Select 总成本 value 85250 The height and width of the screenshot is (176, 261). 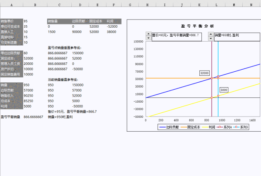click(28, 101)
